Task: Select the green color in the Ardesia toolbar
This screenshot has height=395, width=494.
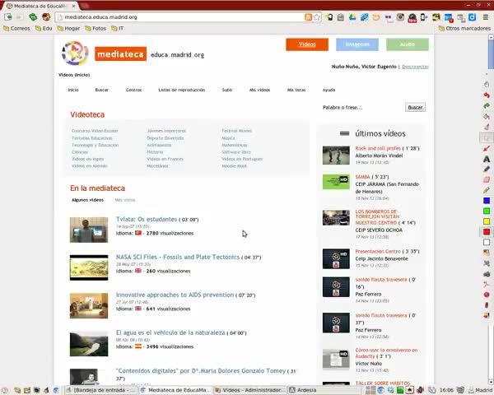Action: 487,211
